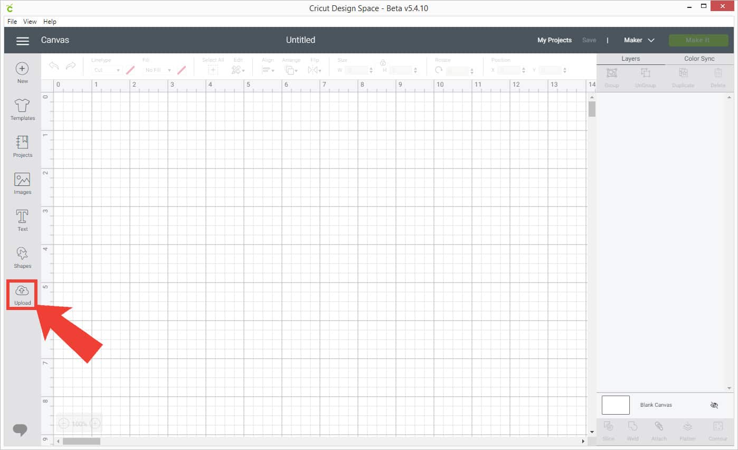The image size is (738, 450).
Task: Click the horizontal scrollbar right arrow
Action: coord(583,441)
